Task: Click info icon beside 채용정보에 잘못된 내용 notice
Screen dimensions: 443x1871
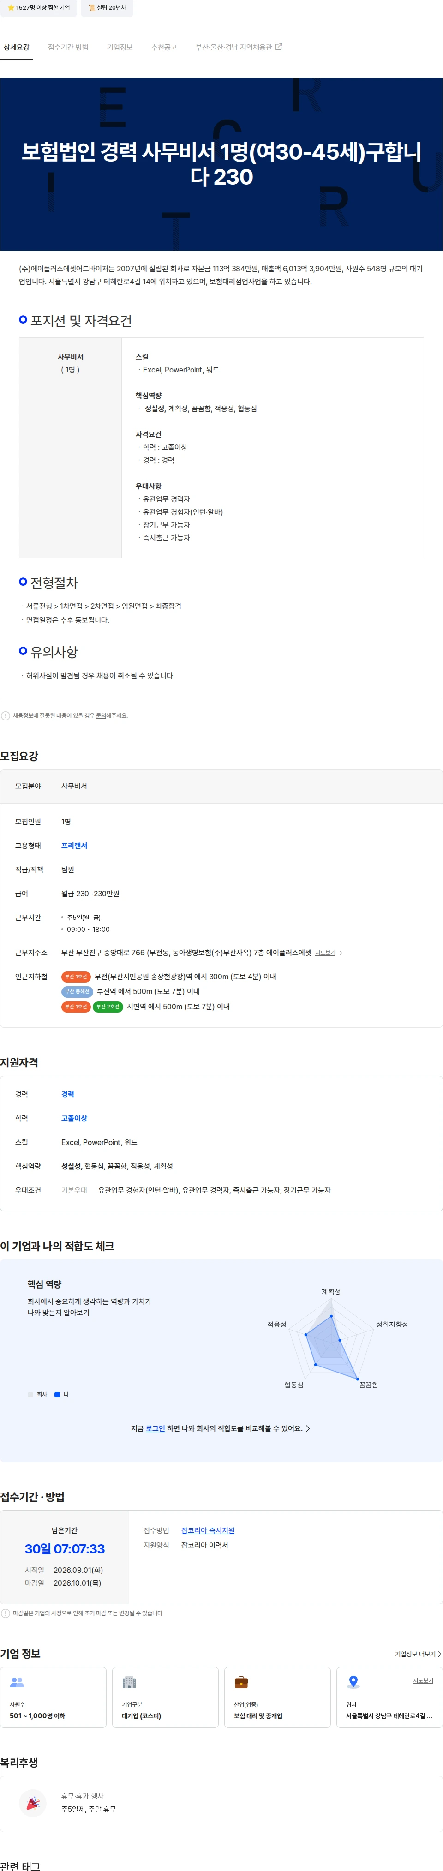Action: pyautogui.click(x=6, y=715)
